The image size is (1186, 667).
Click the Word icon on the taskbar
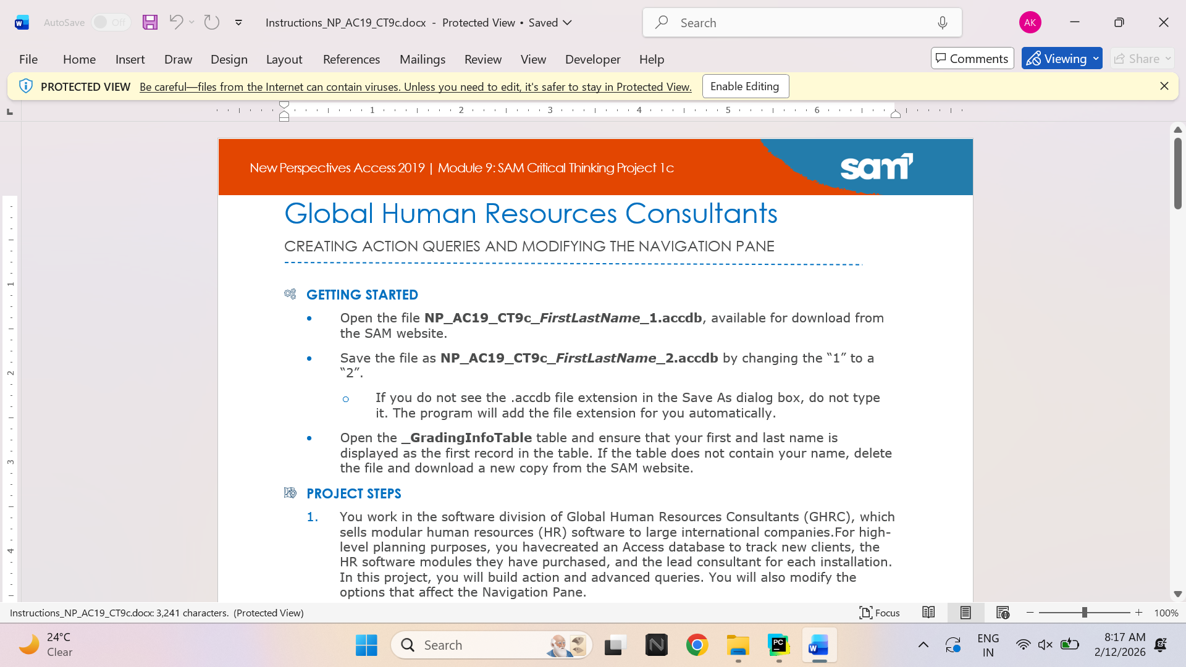(x=820, y=645)
